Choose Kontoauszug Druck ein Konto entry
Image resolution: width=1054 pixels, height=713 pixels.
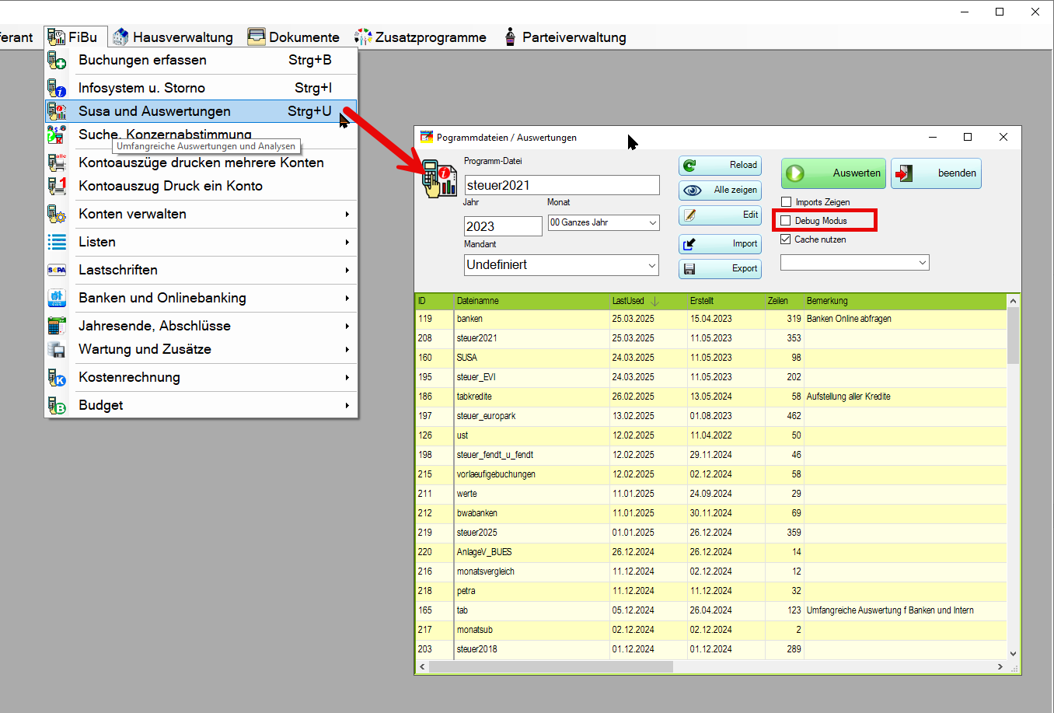click(x=201, y=186)
